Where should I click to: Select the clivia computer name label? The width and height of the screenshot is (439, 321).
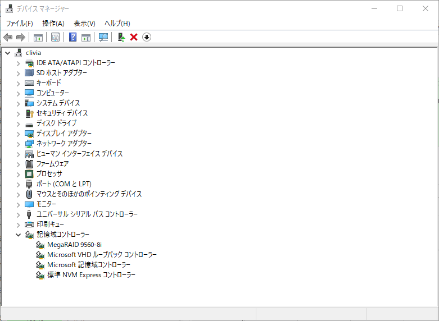pyautogui.click(x=33, y=53)
